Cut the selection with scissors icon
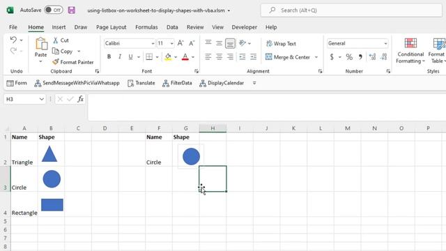This screenshot has width=446, height=251. 56,40
